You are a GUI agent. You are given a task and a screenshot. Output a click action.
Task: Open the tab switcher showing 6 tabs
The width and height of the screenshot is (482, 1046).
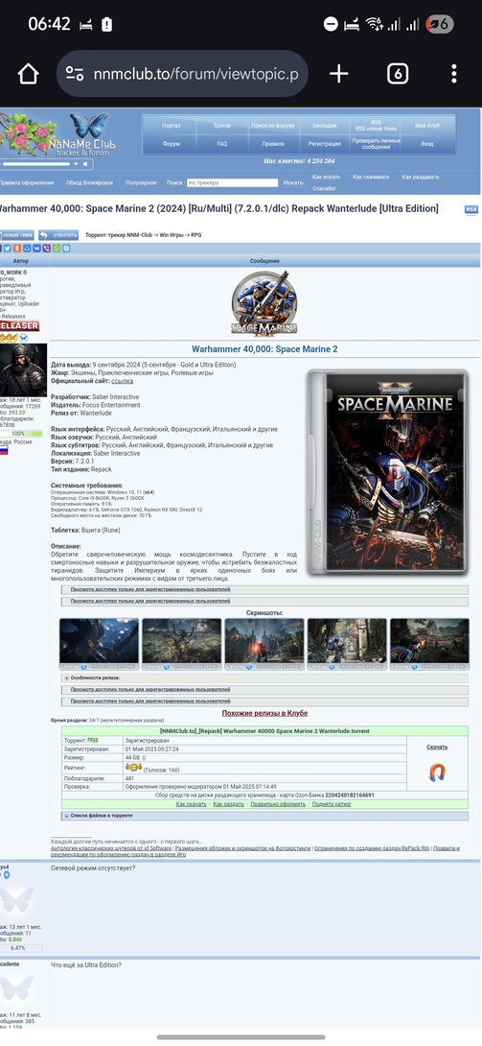pyautogui.click(x=398, y=73)
